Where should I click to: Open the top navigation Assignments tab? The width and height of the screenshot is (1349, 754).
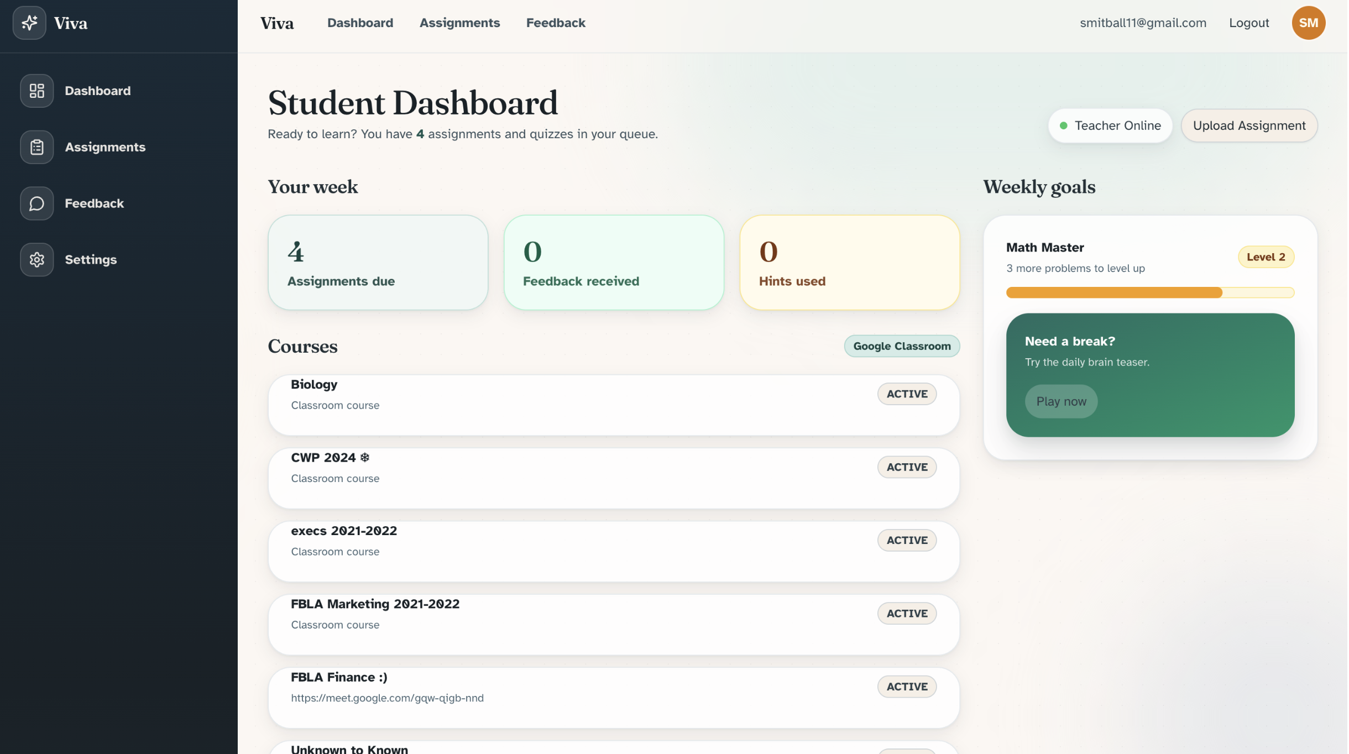point(459,23)
